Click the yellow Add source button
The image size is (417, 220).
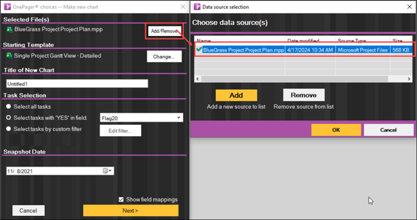tap(236, 95)
